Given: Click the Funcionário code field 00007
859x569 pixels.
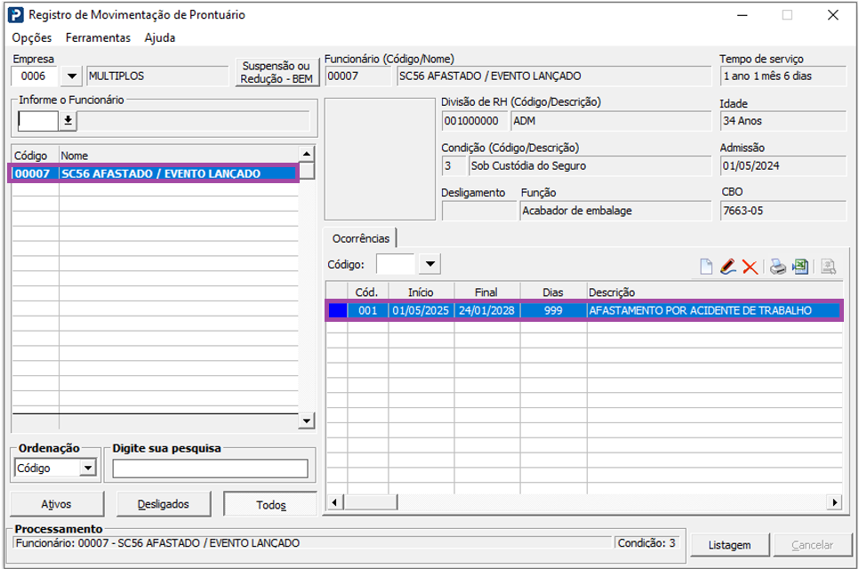Looking at the screenshot, I should click(x=357, y=76).
